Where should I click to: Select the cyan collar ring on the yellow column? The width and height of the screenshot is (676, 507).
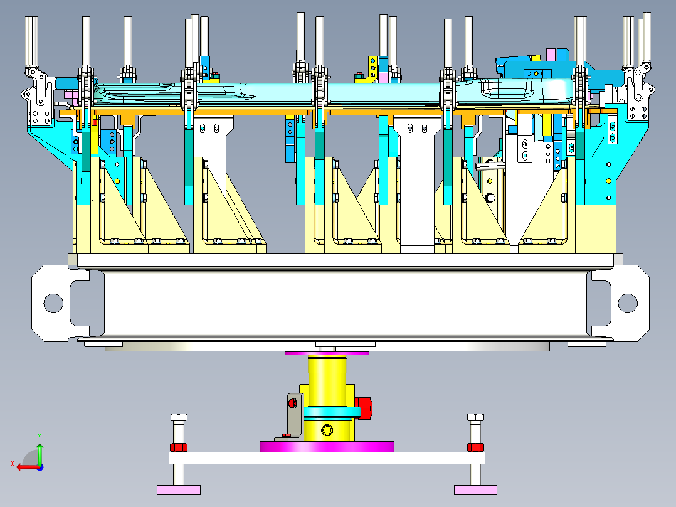coord(332,414)
